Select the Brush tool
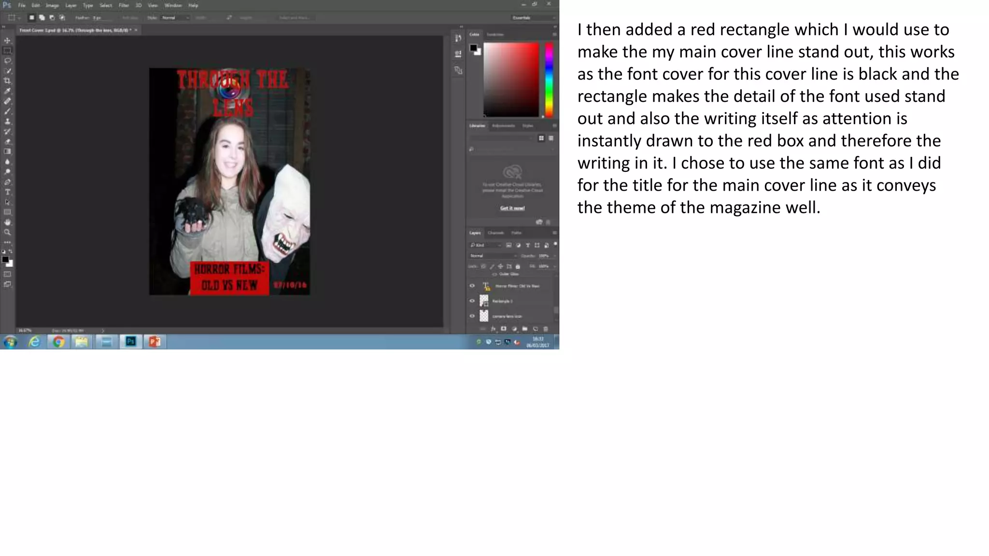 click(7, 111)
